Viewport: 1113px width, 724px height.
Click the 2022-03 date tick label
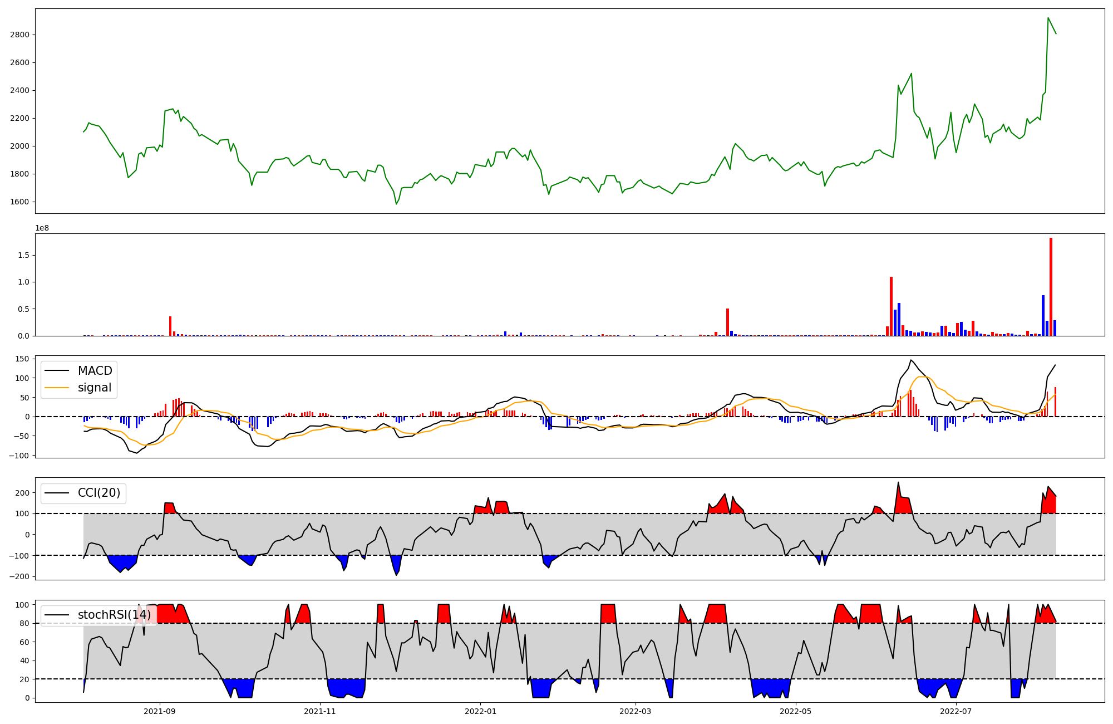coord(635,711)
